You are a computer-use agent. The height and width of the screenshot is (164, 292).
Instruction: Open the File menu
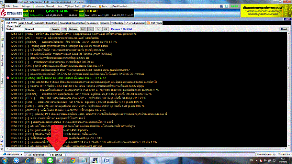8,6
